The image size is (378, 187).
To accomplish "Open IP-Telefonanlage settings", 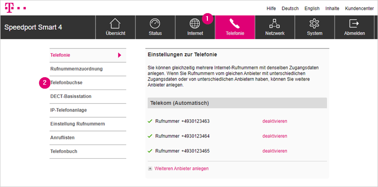I will click(88, 110).
